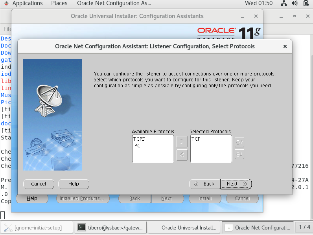Image resolution: width=313 pixels, height=235 pixels.
Task: Promote selected protocol up in order
Action: 239,142
